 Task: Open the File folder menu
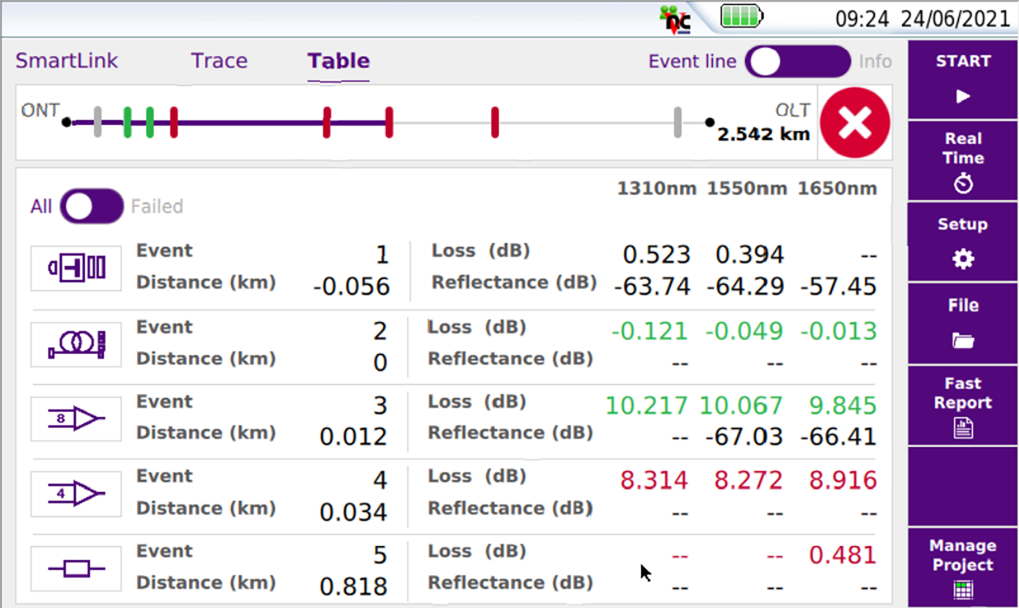pos(962,323)
